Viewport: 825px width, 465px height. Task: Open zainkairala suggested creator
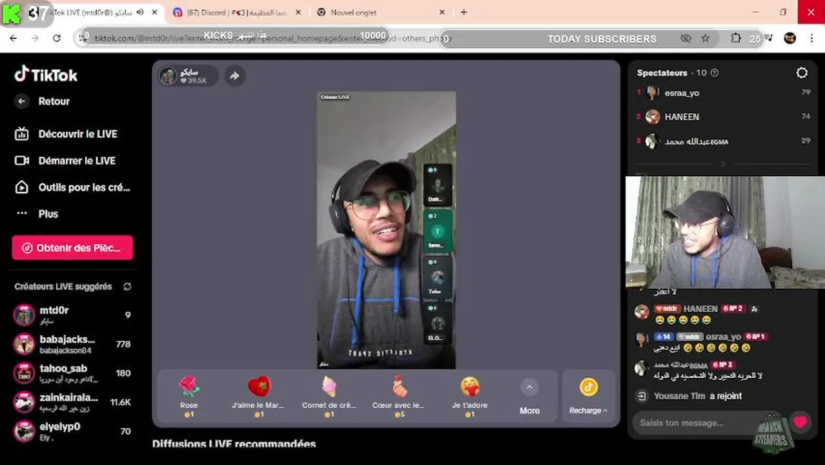pos(72,402)
